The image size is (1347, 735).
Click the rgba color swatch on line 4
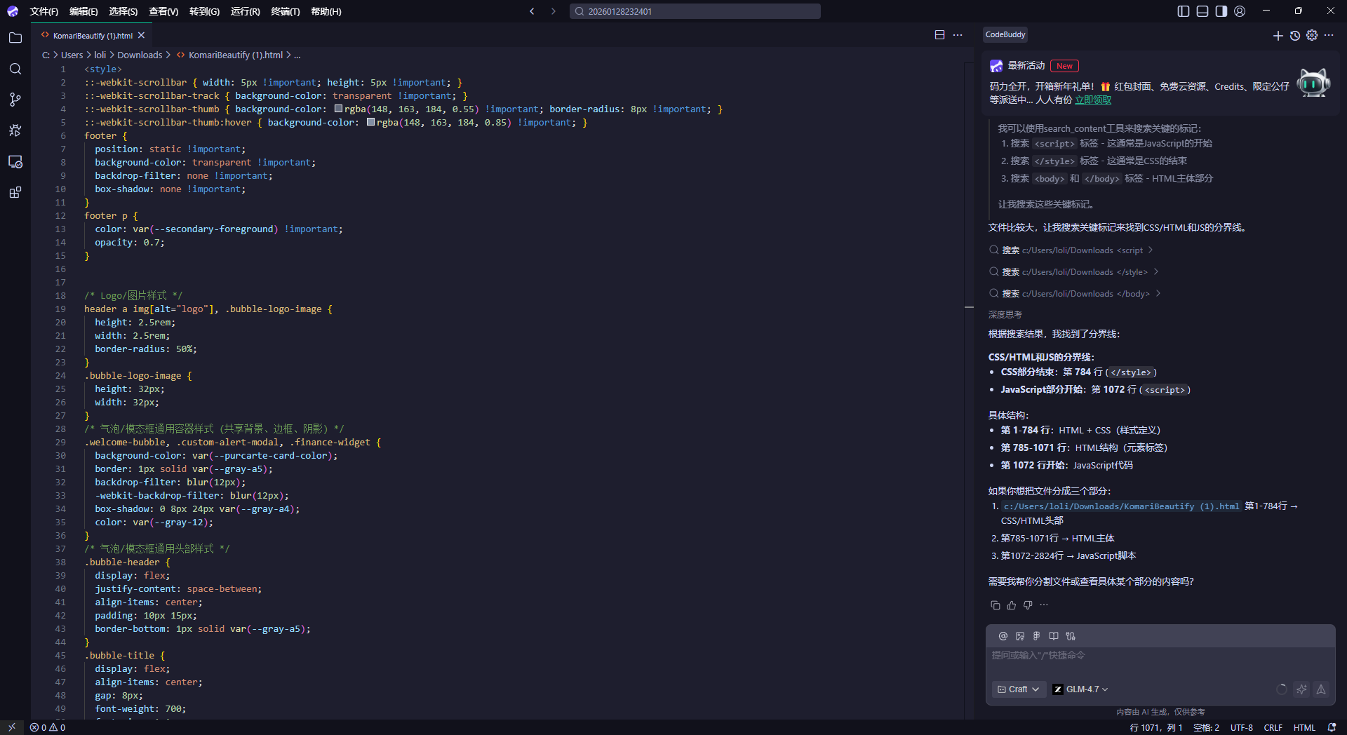[338, 109]
